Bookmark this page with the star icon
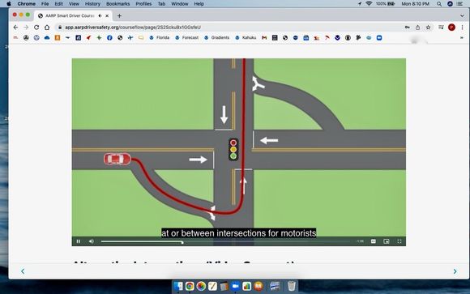Image resolution: width=470 pixels, height=294 pixels. point(429,28)
